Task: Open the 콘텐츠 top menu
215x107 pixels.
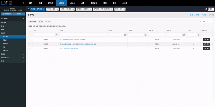Action: coord(50,3)
